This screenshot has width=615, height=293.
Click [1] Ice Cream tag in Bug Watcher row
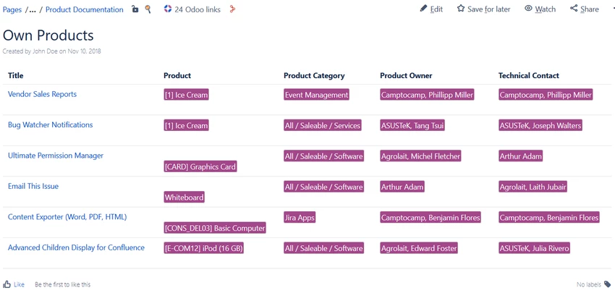pyautogui.click(x=186, y=125)
